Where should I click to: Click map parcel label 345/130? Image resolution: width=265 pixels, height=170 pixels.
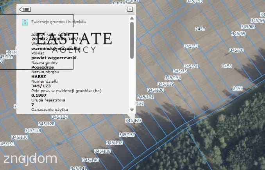20,137
